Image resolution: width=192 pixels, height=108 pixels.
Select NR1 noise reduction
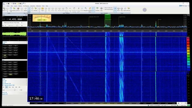click(x=7, y=87)
